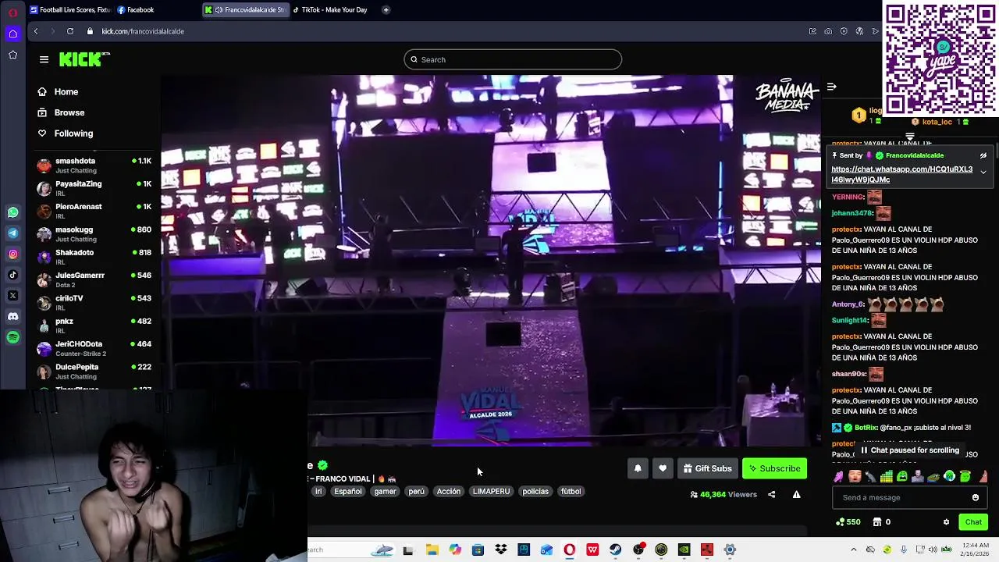The width and height of the screenshot is (999, 562).
Task: Open the pinned WhatsApp chat link
Action: pos(901,175)
